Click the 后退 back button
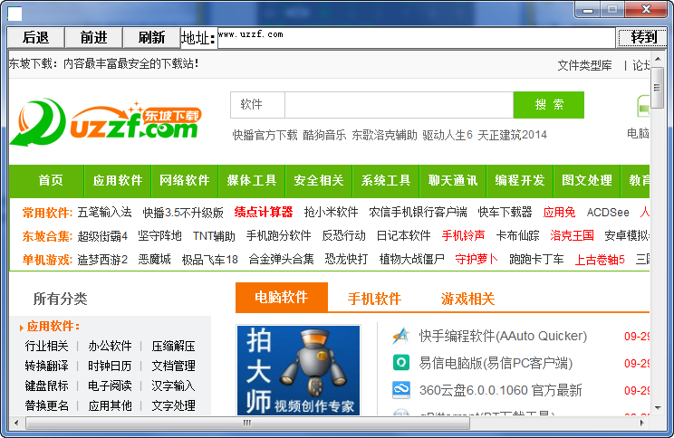 pyautogui.click(x=35, y=38)
